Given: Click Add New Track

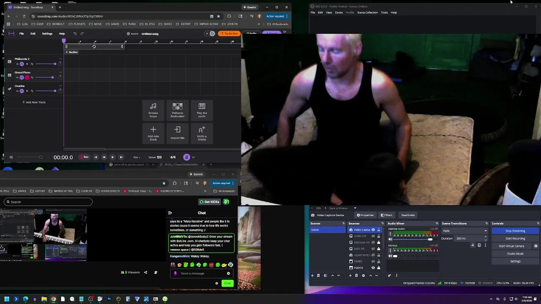Looking at the screenshot, I should [34, 102].
